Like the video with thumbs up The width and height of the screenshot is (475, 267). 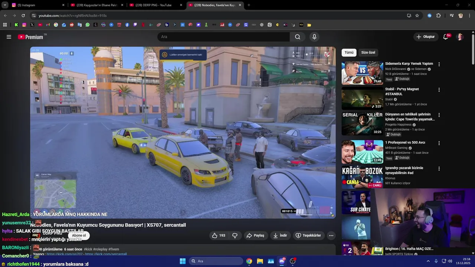pos(219,235)
